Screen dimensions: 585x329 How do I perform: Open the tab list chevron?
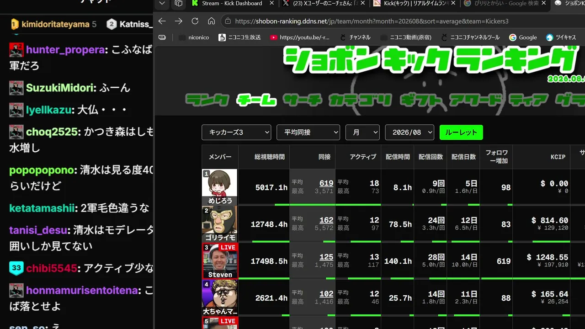(162, 3)
